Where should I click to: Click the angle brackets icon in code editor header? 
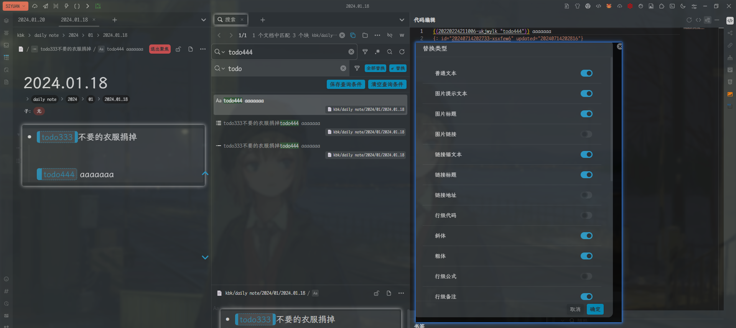[698, 20]
